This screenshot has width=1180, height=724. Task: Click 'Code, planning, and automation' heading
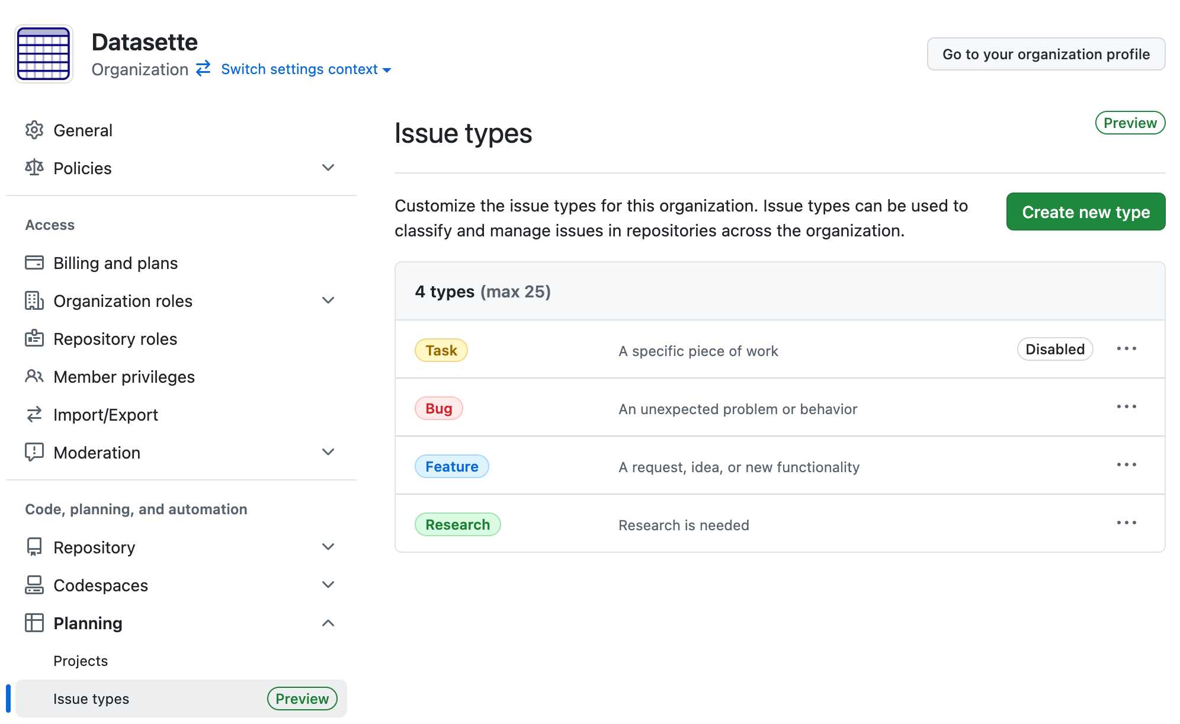pos(136,509)
